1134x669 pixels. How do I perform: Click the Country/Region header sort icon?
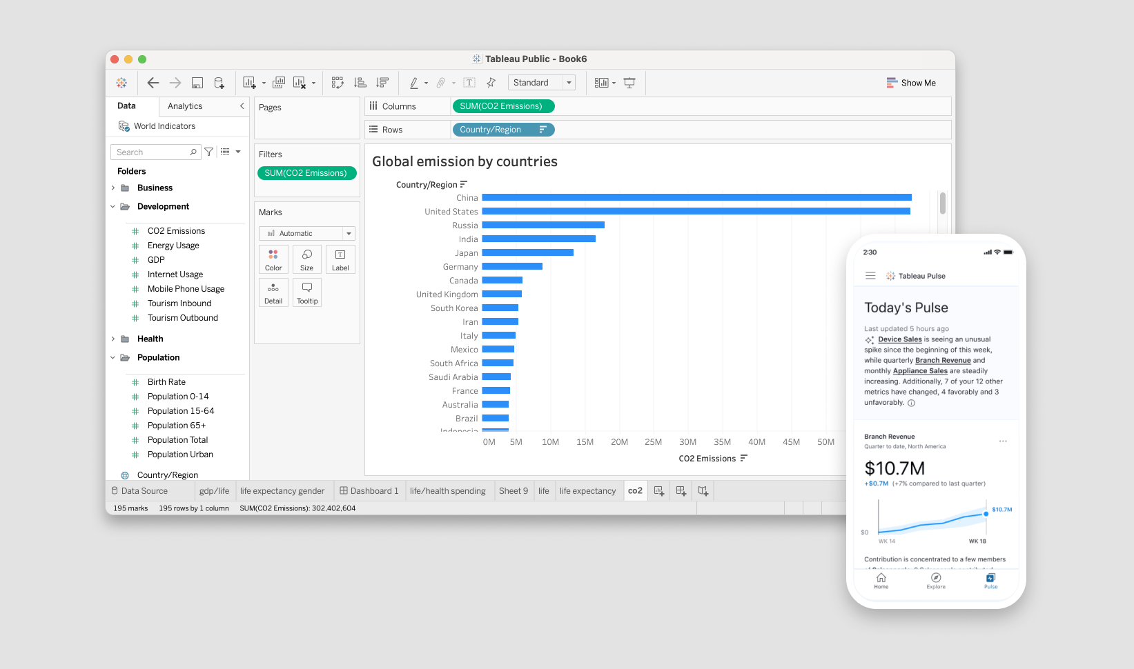(464, 184)
